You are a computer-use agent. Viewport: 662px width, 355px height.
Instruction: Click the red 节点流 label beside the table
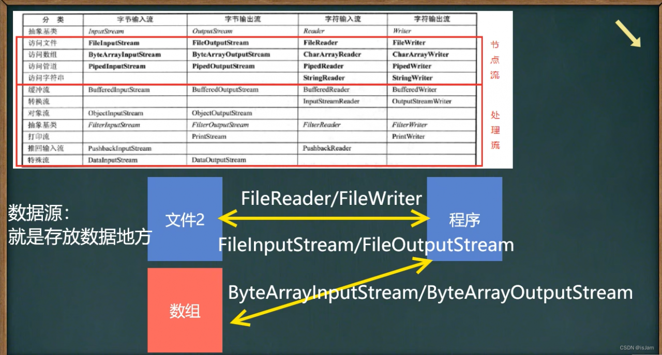pyautogui.click(x=494, y=59)
